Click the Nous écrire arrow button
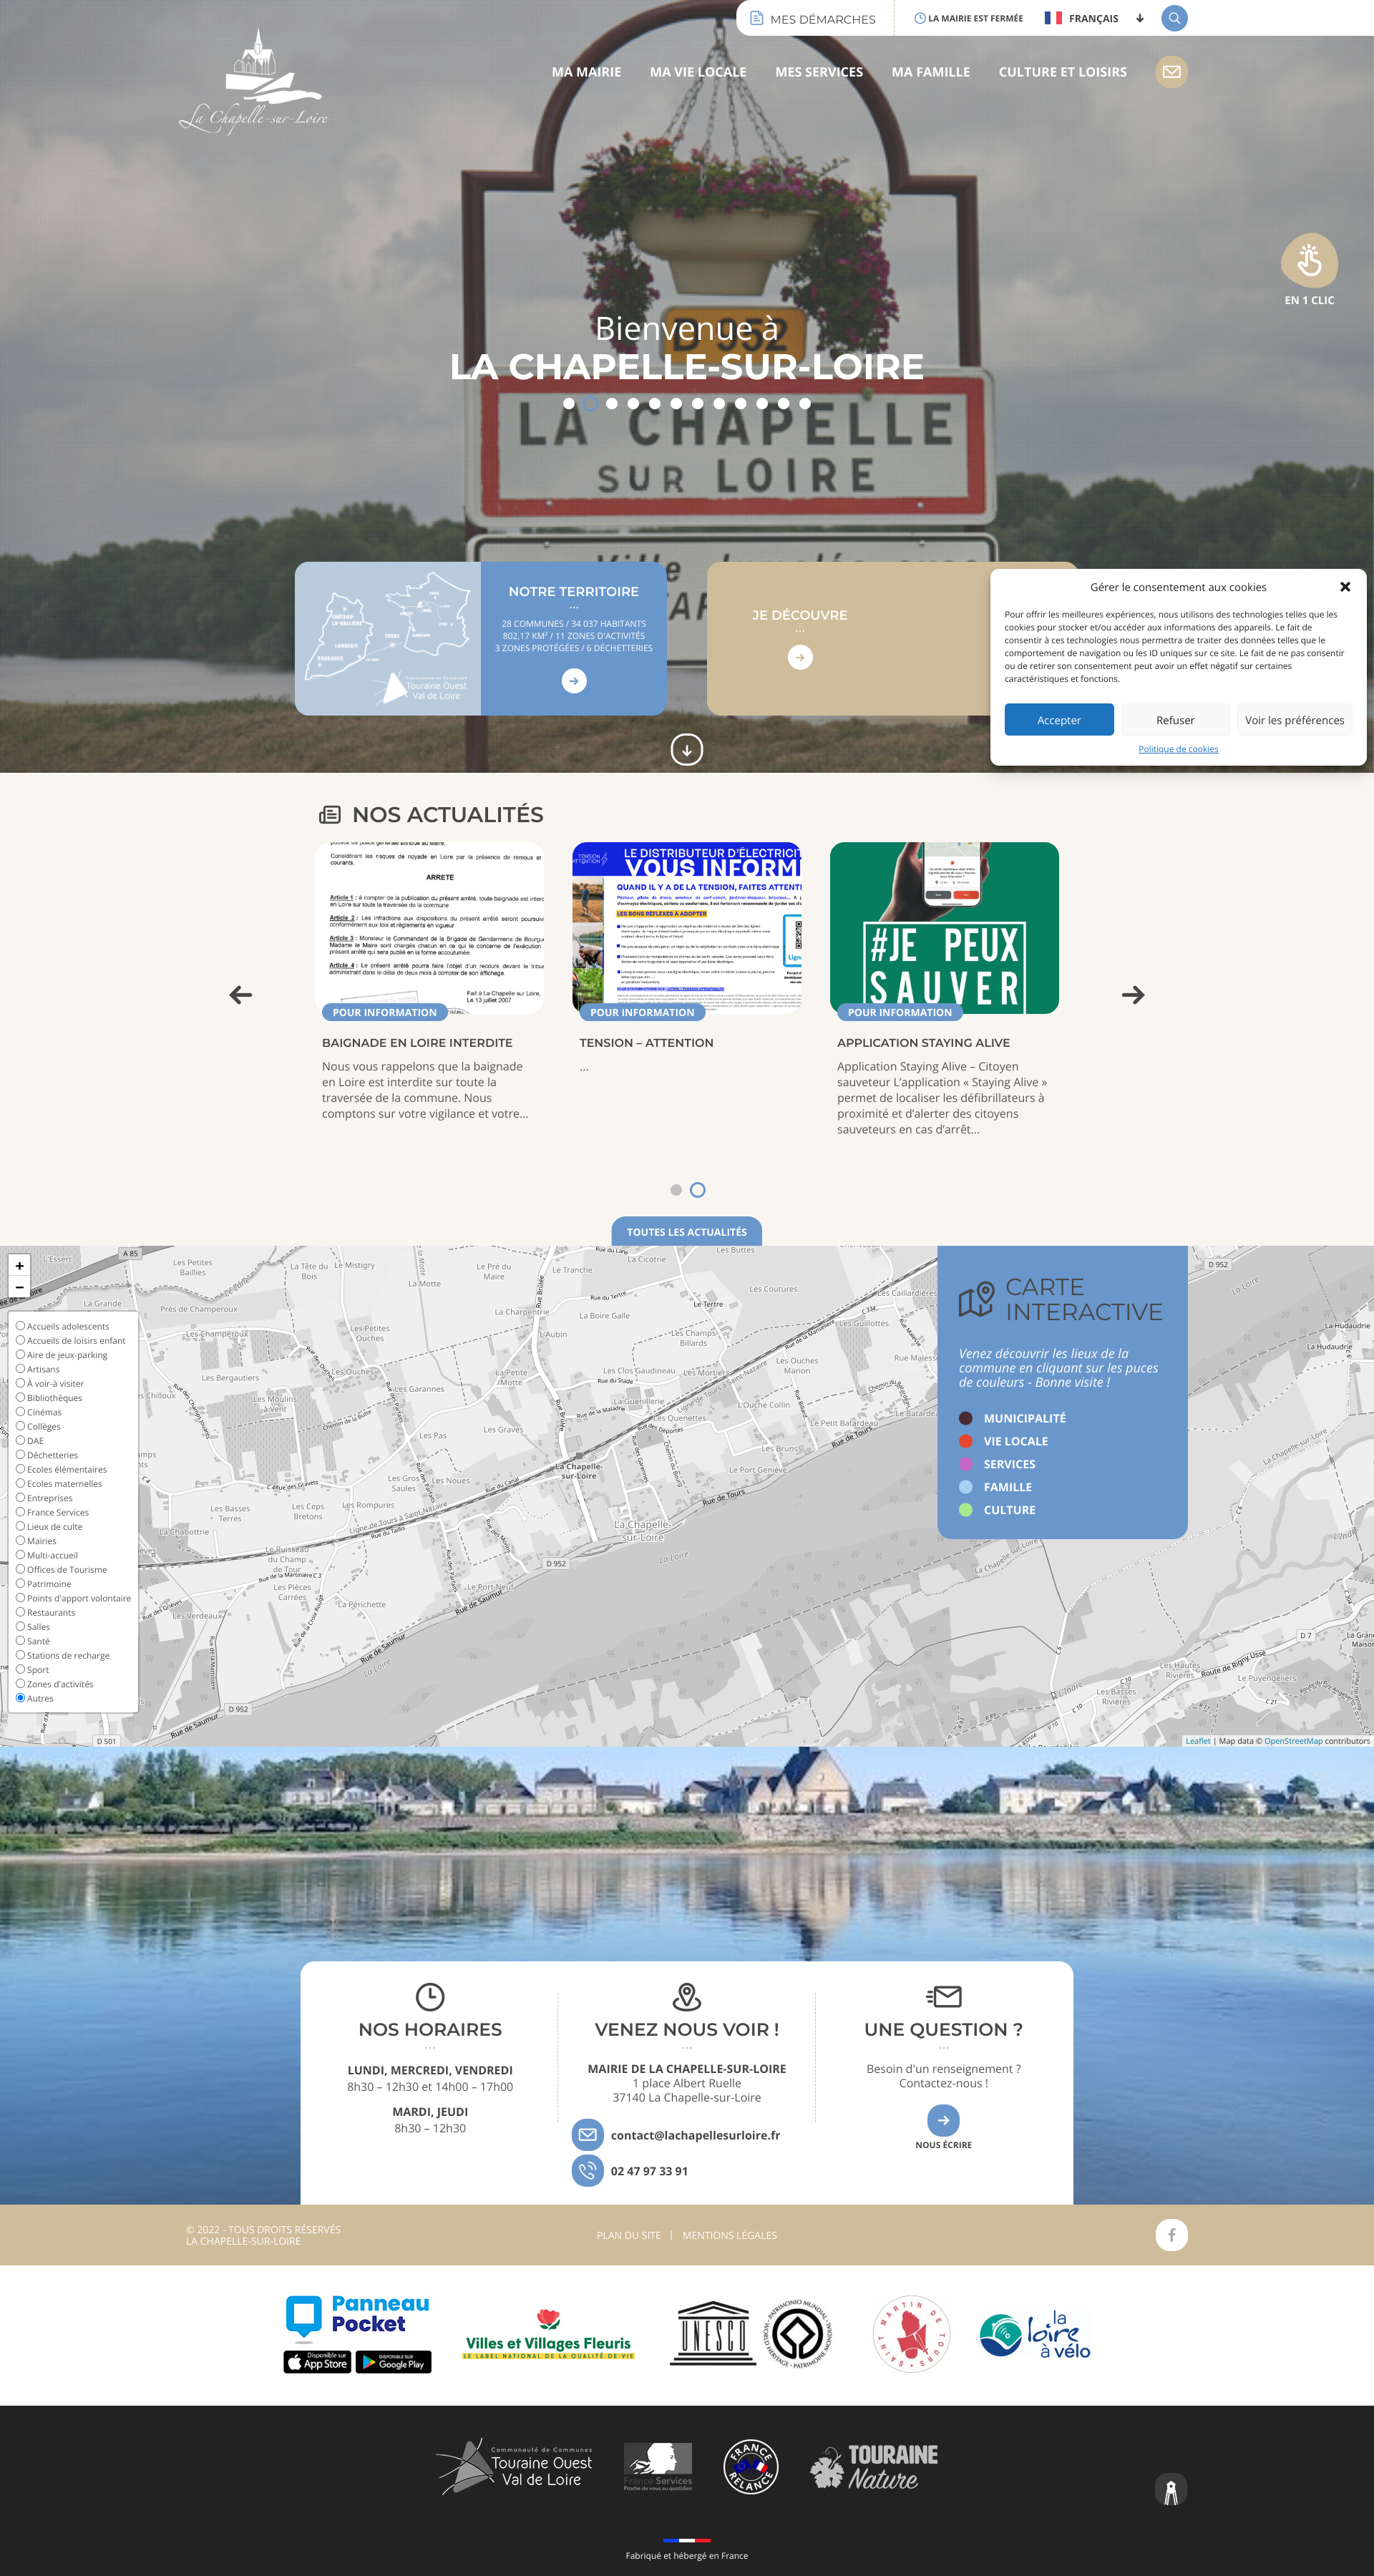 (x=943, y=2120)
